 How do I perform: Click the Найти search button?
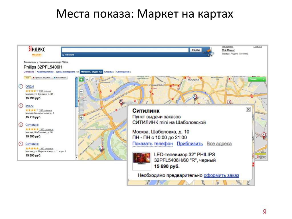(x=196, y=50)
